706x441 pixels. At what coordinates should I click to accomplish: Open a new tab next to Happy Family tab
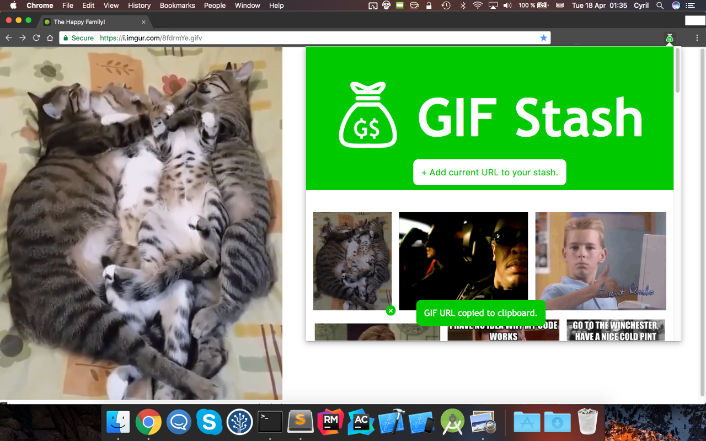[x=161, y=23]
